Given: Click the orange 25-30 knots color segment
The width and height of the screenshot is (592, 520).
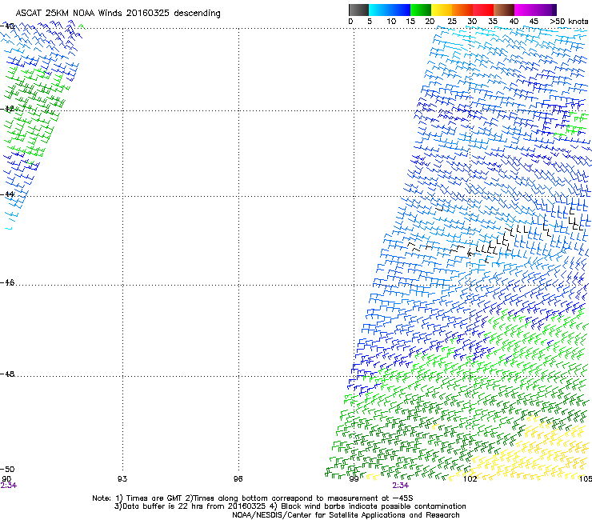Looking at the screenshot, I should click(x=462, y=10).
